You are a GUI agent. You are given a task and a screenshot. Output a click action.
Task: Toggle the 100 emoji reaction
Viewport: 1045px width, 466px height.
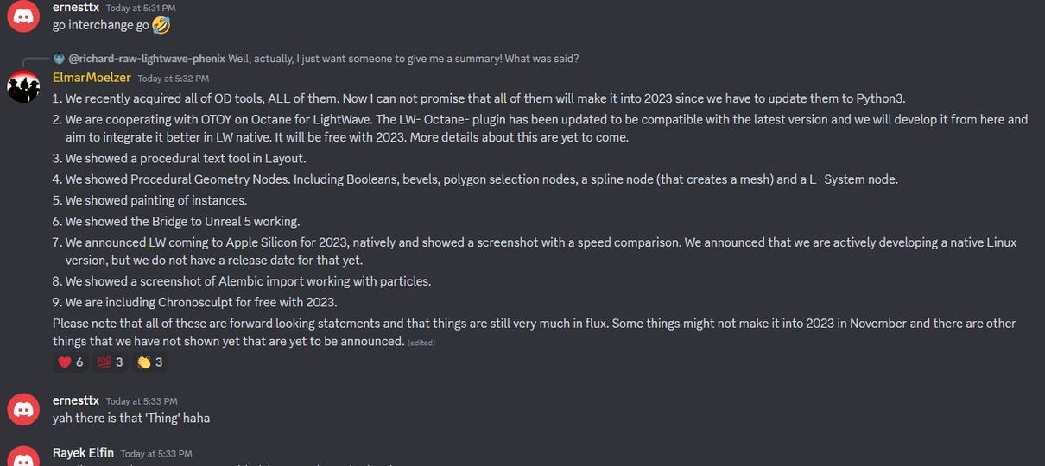(110, 362)
